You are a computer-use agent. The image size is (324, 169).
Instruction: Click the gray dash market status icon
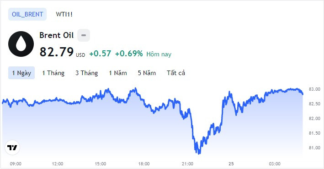click(84, 35)
